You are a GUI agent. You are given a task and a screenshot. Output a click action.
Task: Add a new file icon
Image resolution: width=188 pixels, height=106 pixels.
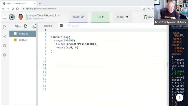click(26, 26)
